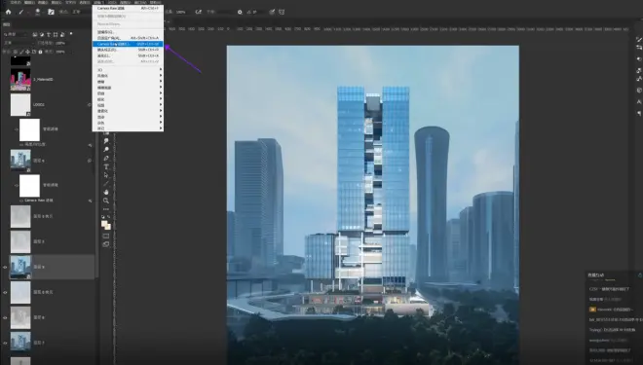Toggle eye of the lower smart filter mask
This screenshot has width=643, height=365.
point(16,185)
